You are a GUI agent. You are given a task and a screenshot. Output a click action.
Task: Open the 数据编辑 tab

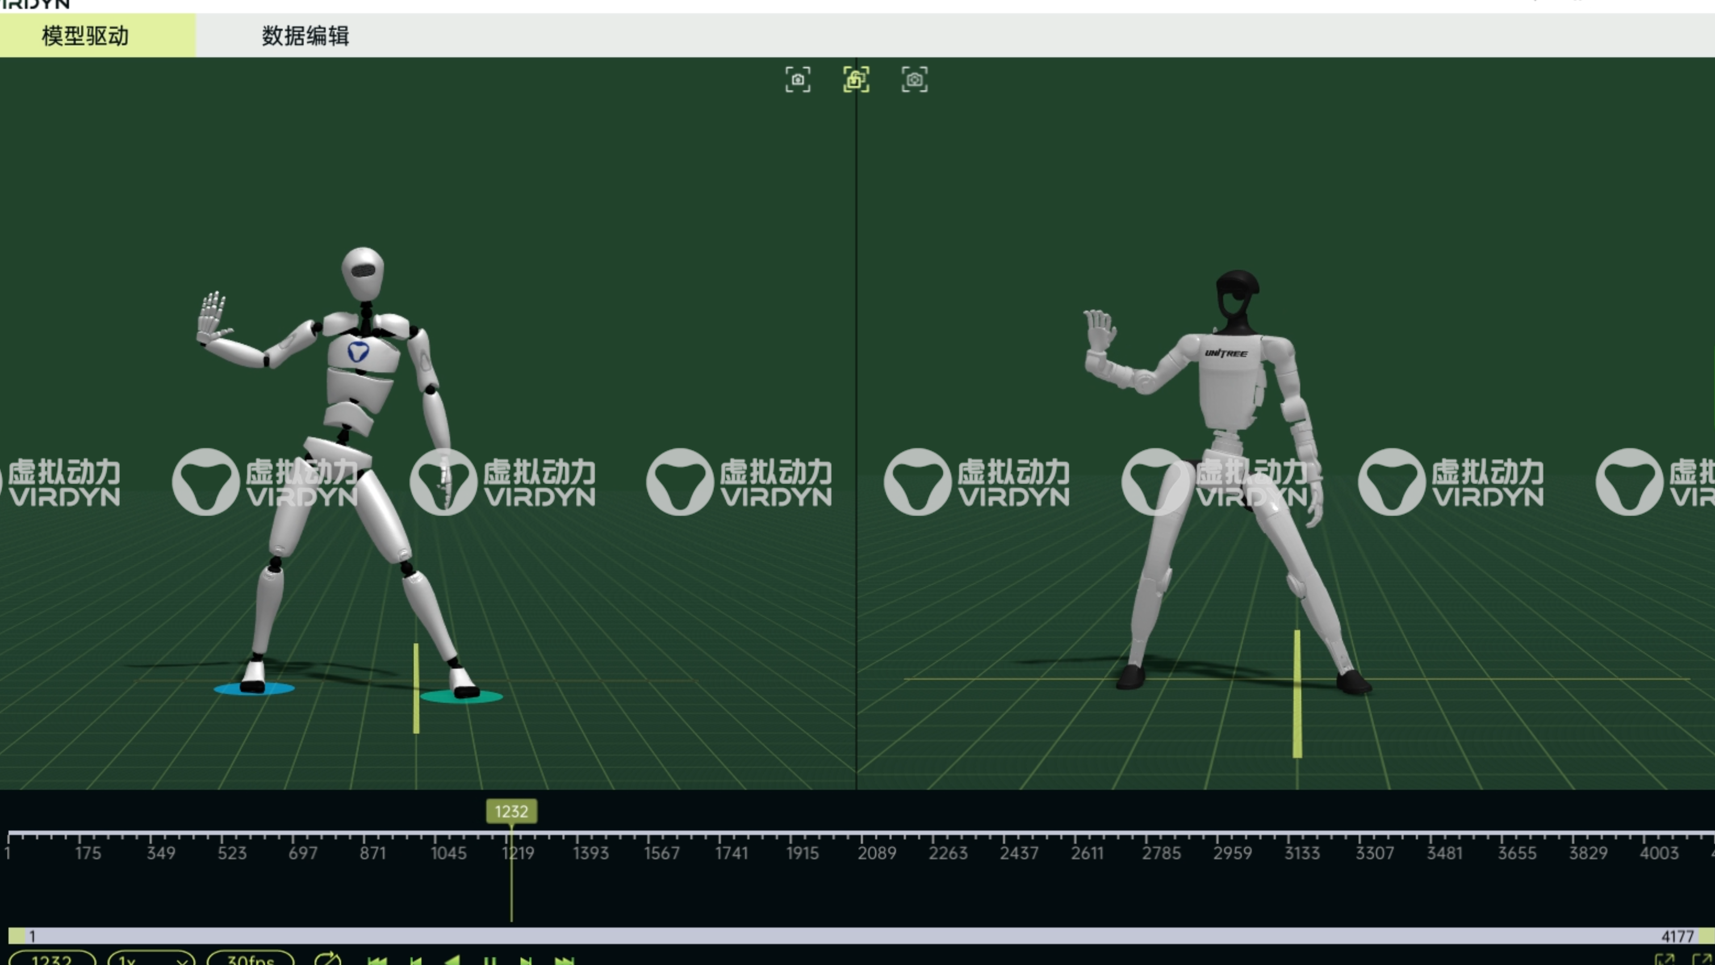(x=305, y=35)
